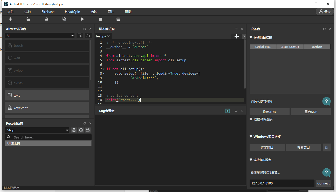
Task: Open the 文件 menu
Action: (11, 12)
